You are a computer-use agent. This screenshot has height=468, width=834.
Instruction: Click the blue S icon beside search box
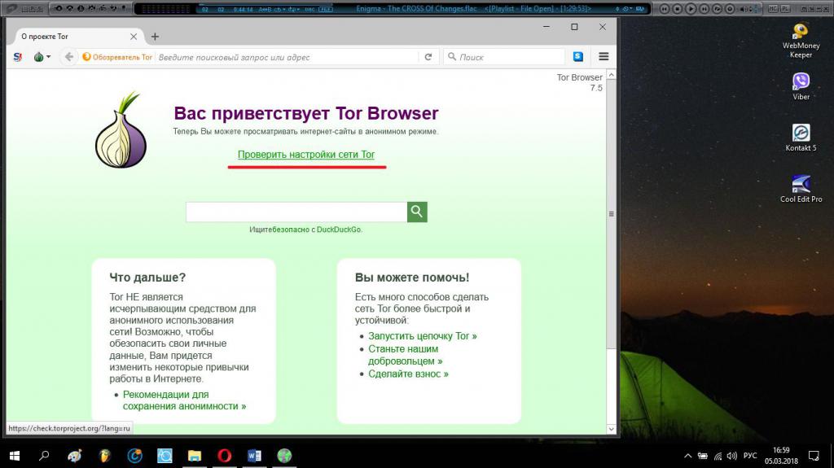coord(578,56)
